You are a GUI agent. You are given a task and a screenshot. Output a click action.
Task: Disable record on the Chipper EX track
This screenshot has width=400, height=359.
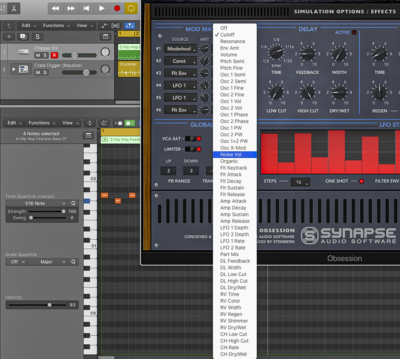(54, 55)
